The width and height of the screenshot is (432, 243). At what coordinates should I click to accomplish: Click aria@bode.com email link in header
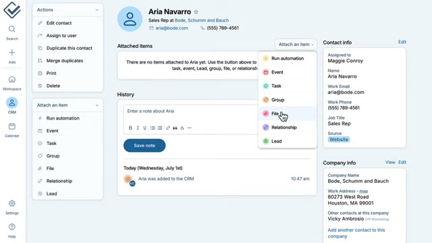click(171, 28)
